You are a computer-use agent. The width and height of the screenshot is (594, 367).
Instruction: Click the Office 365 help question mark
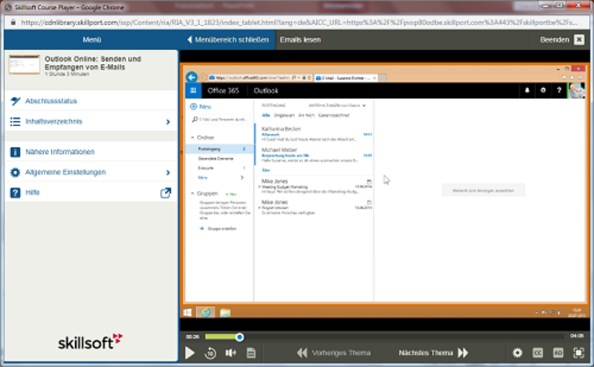(559, 91)
